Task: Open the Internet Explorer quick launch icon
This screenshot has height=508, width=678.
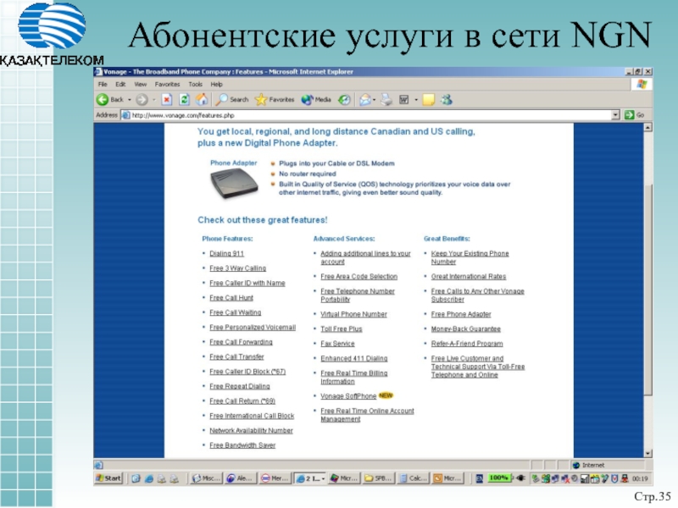Action: point(149,478)
